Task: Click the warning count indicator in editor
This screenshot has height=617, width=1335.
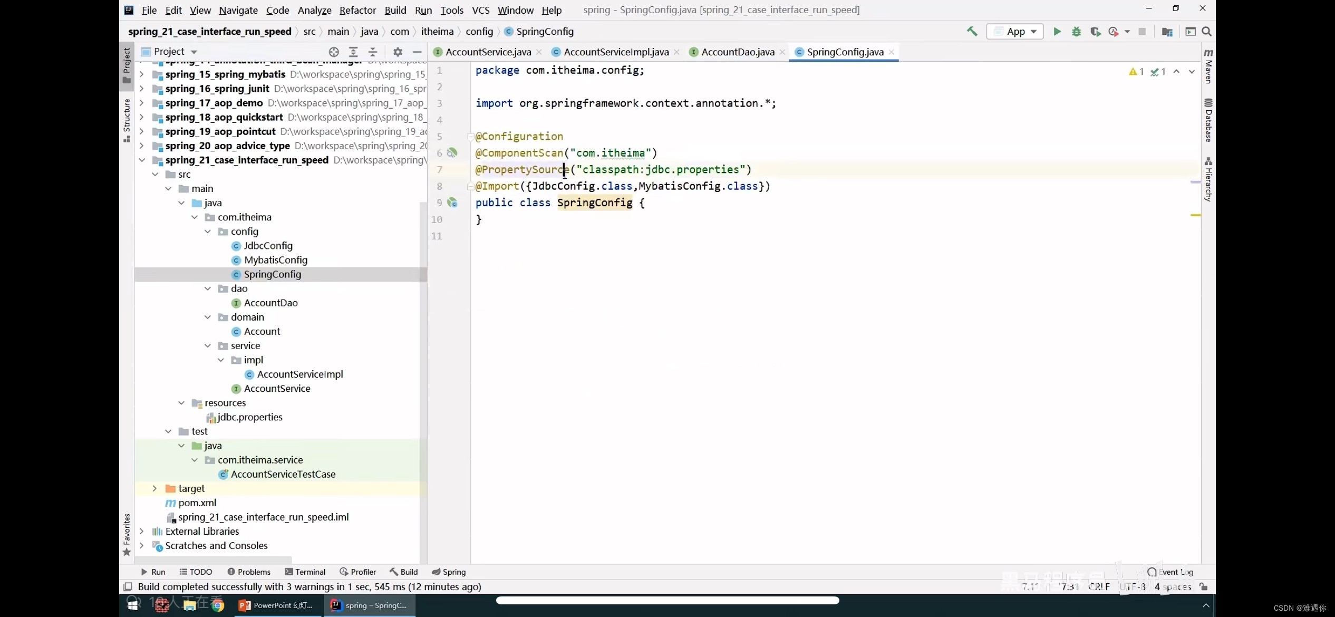Action: (1136, 71)
